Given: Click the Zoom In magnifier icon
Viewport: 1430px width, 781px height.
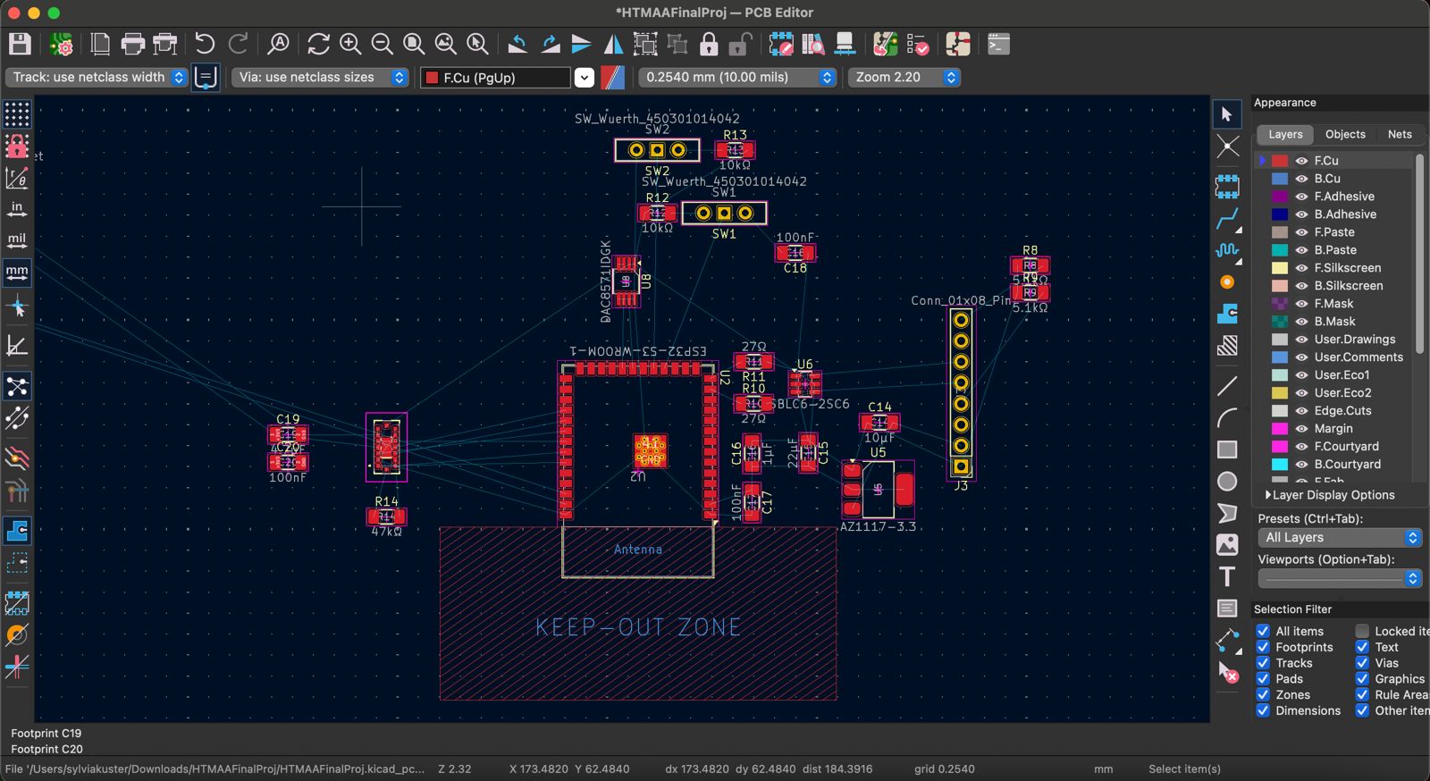Looking at the screenshot, I should point(350,44).
